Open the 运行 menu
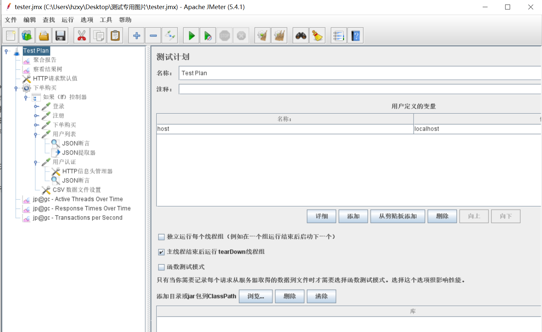 (x=68, y=20)
